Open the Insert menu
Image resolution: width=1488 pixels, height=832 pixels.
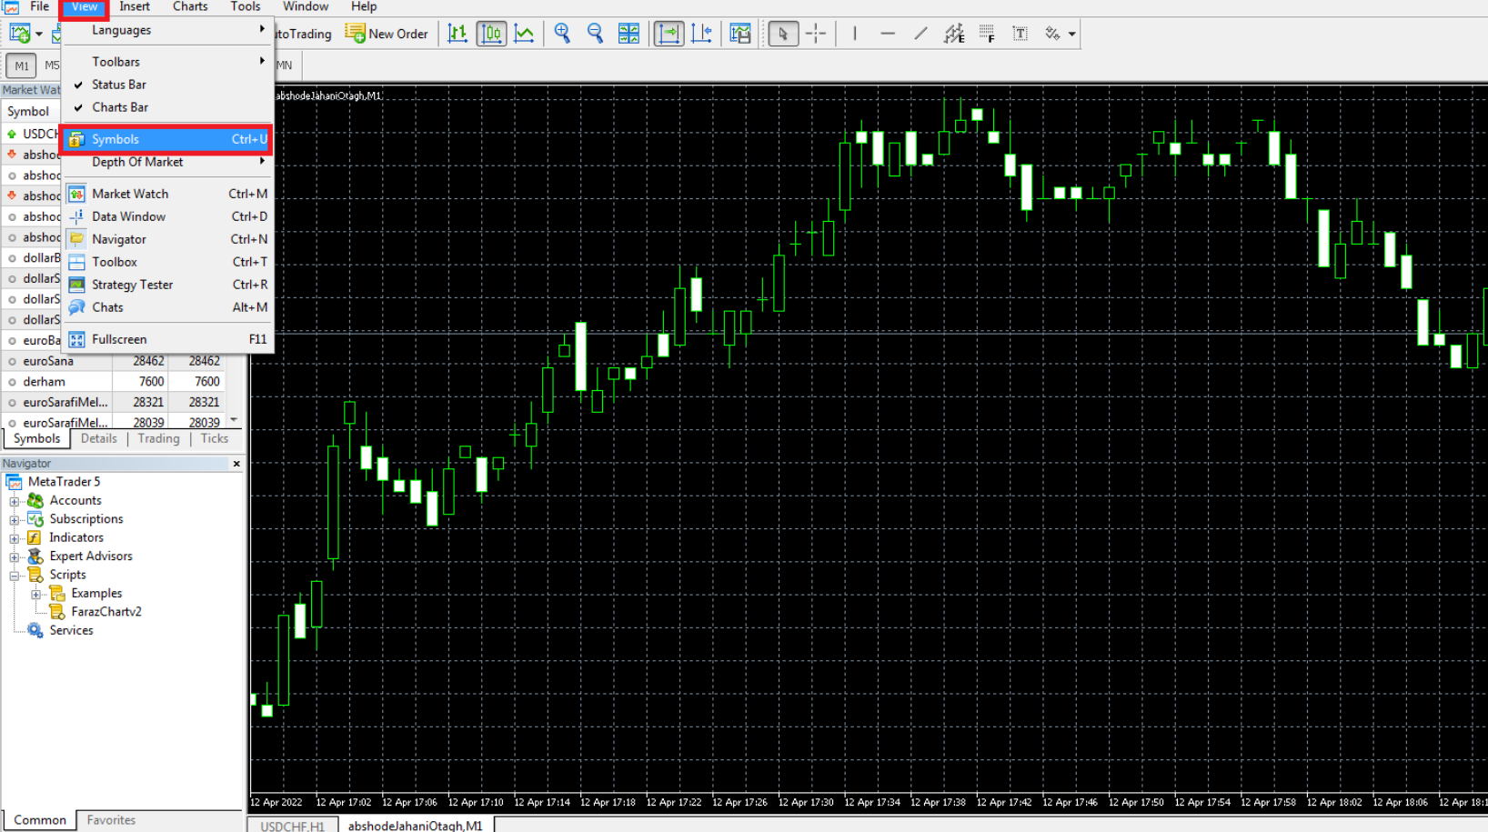(135, 6)
